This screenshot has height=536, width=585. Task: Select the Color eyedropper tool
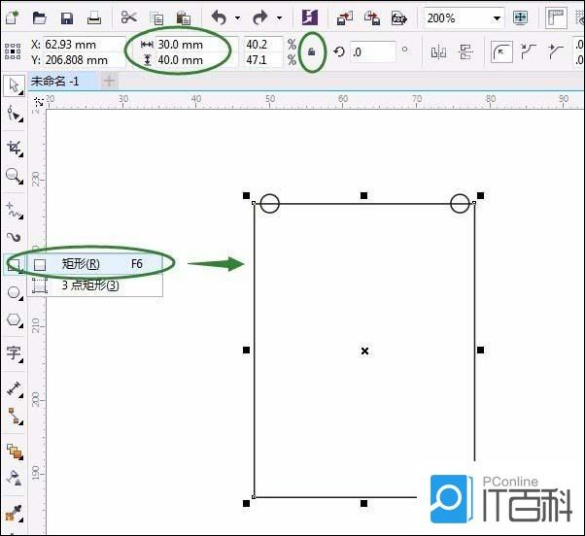coord(15,513)
